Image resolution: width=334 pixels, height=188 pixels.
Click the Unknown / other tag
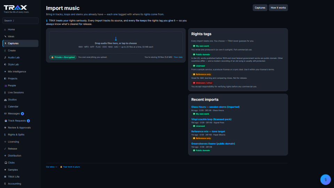click(x=202, y=83)
